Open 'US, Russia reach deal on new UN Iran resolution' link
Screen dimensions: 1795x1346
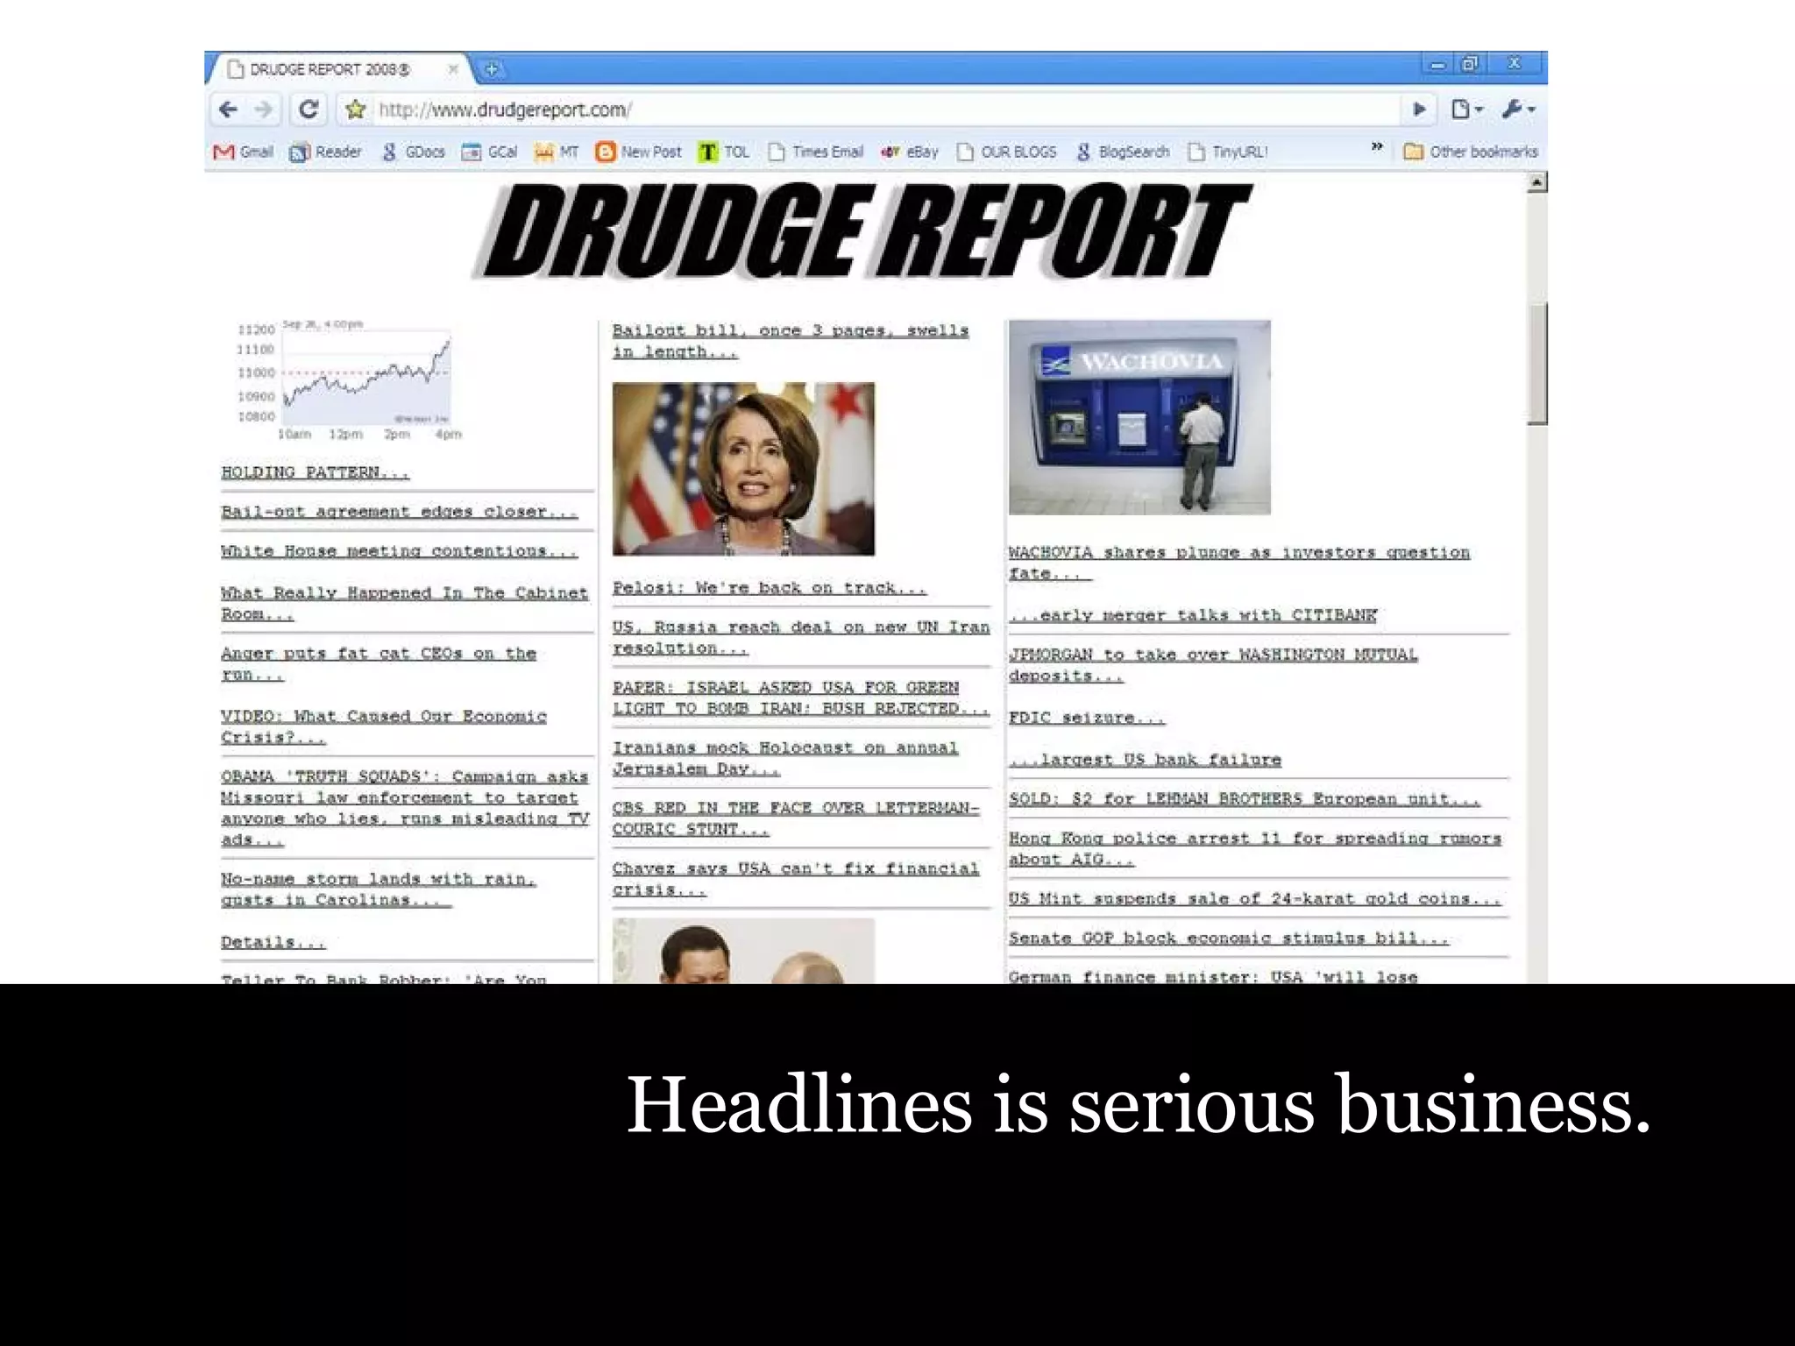(x=801, y=637)
